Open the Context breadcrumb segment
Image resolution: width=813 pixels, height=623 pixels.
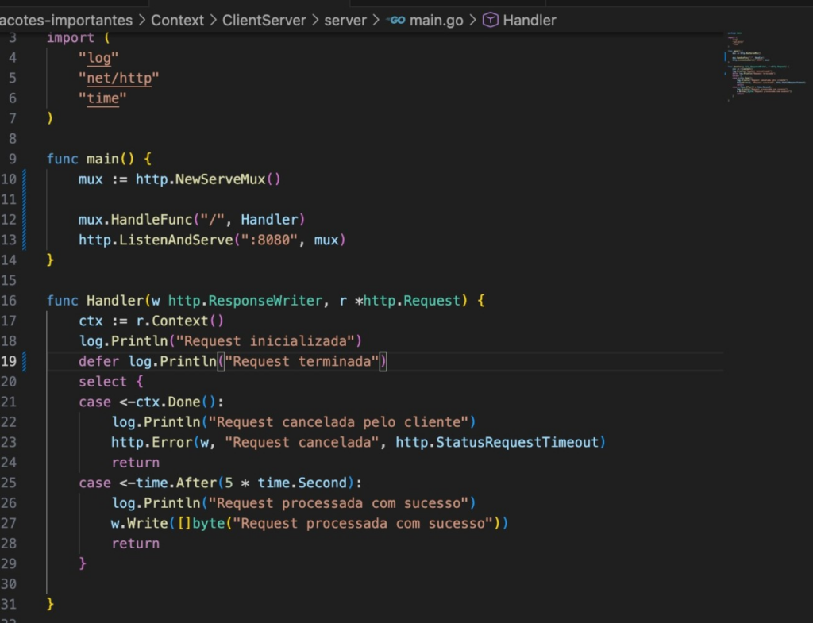[x=177, y=20]
